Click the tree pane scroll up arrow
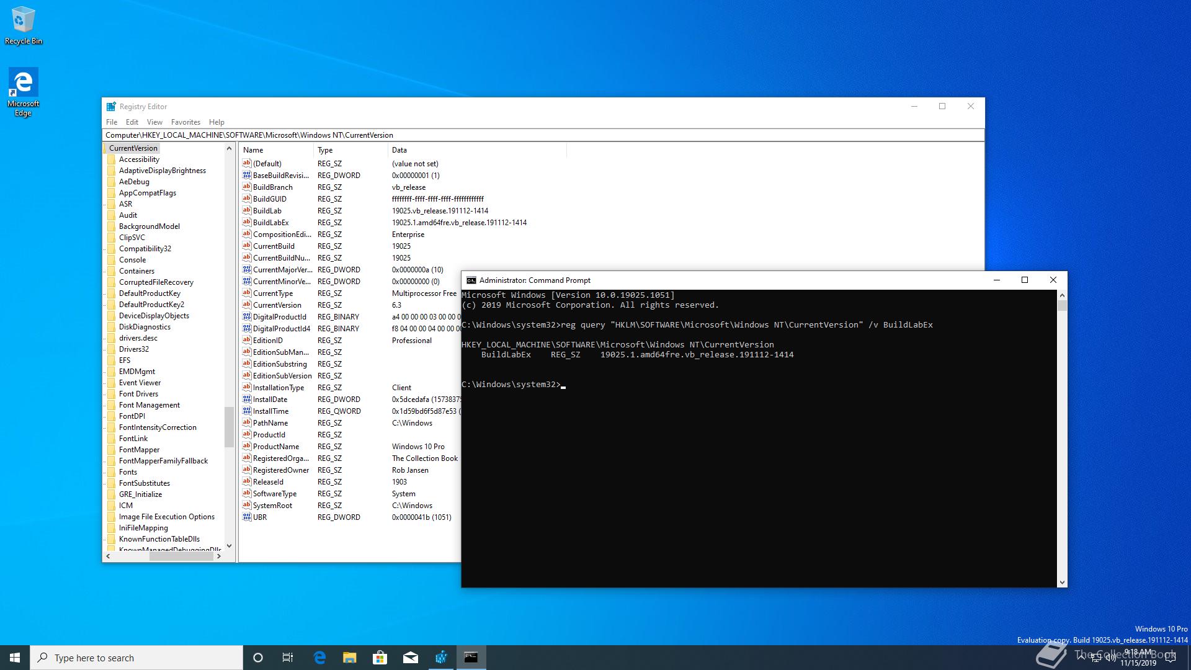The height and width of the screenshot is (670, 1191). tap(229, 148)
